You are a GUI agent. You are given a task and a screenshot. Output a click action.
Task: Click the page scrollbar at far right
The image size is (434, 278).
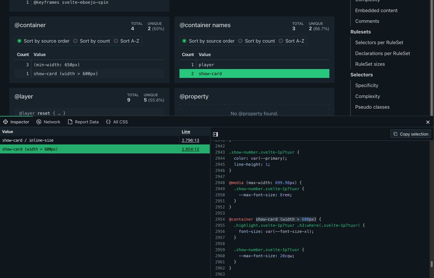[431, 58]
